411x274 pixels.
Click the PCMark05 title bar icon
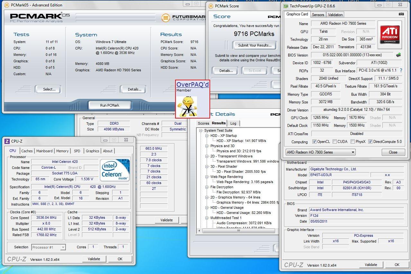click(7, 5)
